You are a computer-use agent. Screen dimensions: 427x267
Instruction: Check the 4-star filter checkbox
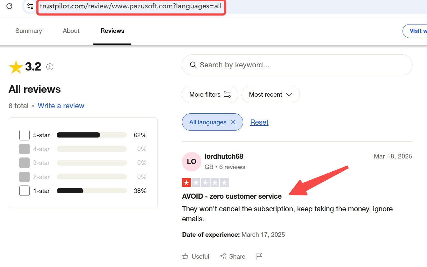point(24,149)
